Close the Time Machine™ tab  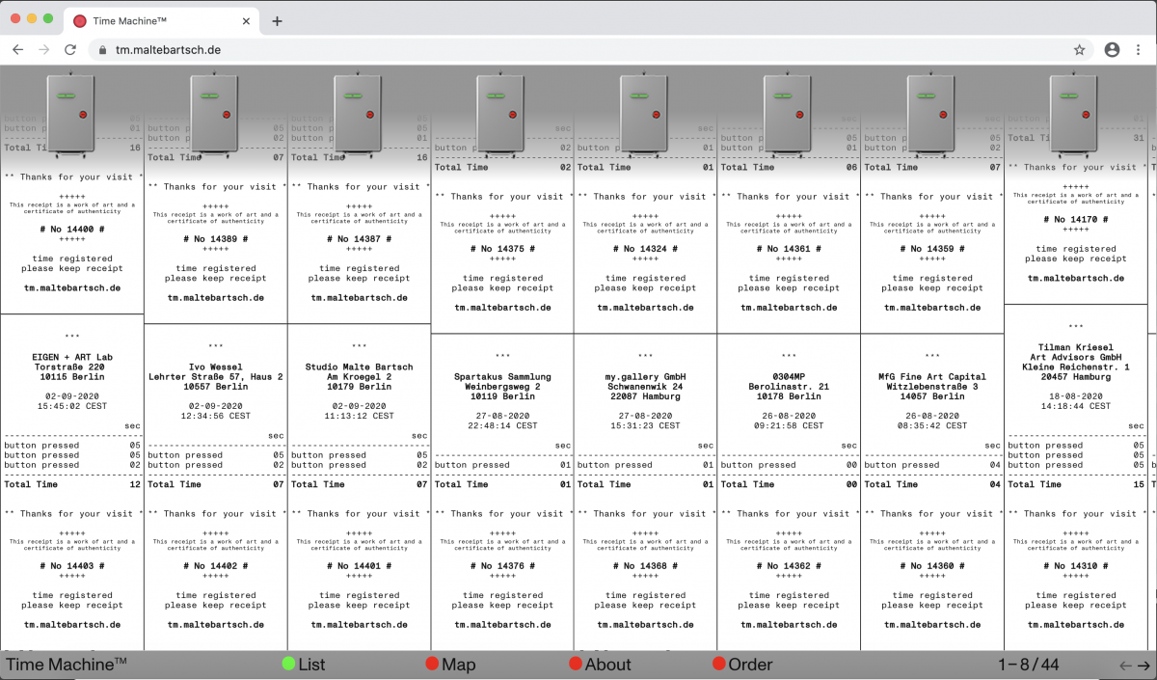247,21
